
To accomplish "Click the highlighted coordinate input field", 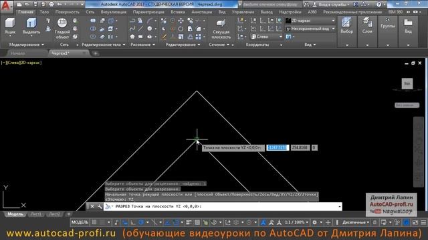I will (278, 147).
